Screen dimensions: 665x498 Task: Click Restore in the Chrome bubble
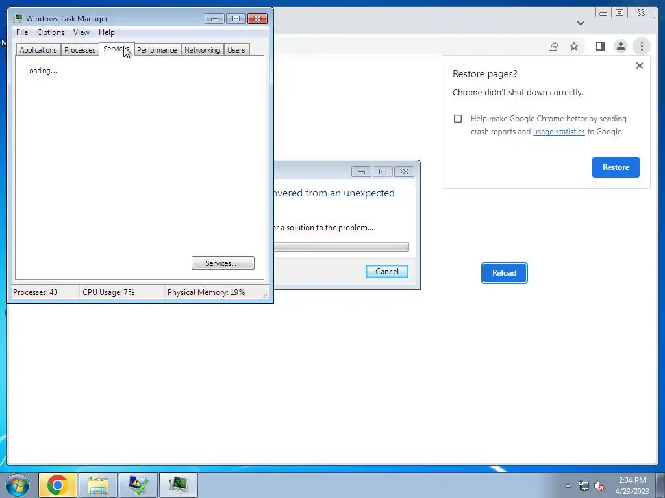tap(616, 167)
